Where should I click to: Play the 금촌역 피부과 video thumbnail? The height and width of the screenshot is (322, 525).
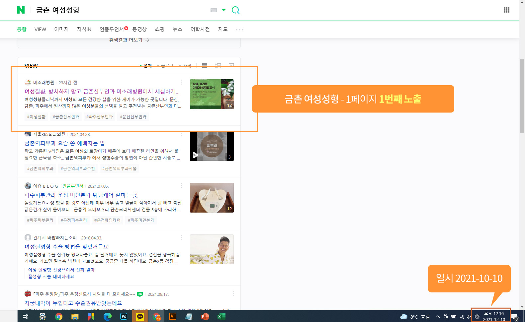pyautogui.click(x=212, y=146)
